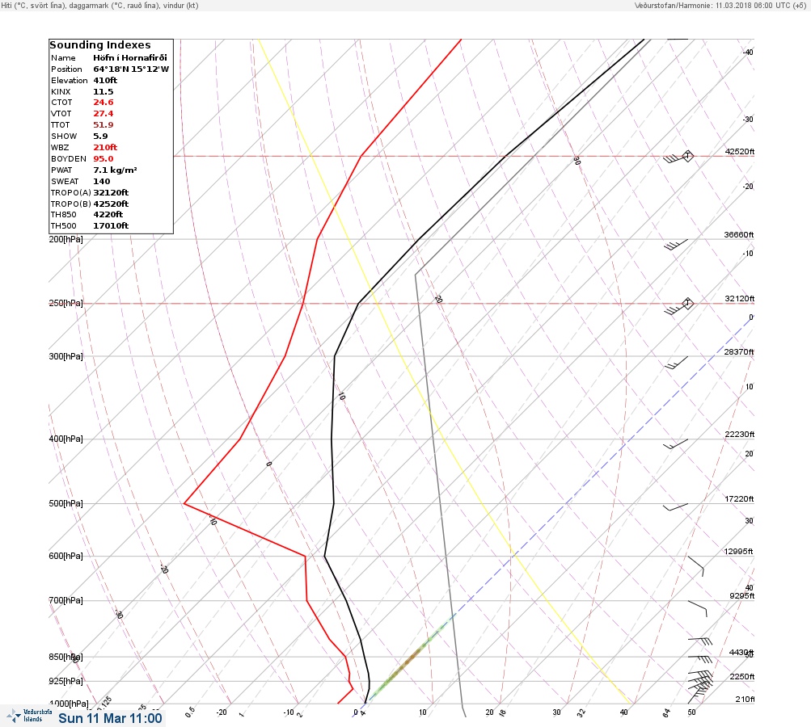Screen dimensions: 811x727
Task: Click the TH850 value '4220ft'
Action: click(108, 214)
